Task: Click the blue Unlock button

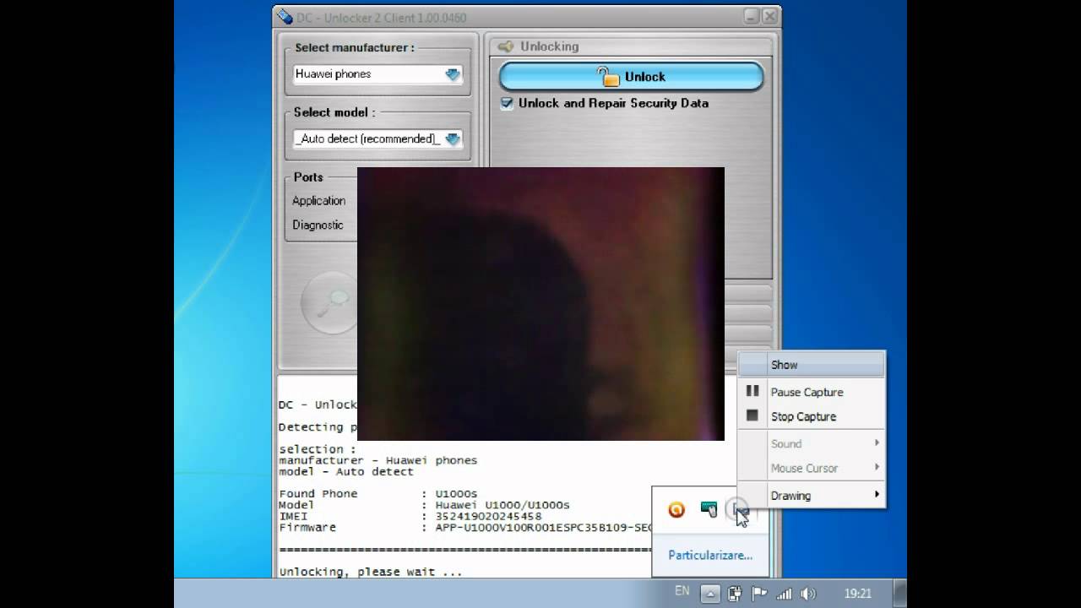Action: click(631, 76)
